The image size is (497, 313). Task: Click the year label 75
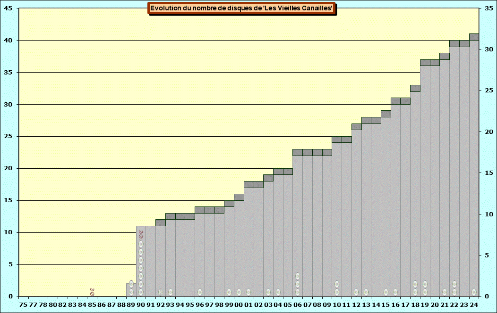[x=23, y=305]
